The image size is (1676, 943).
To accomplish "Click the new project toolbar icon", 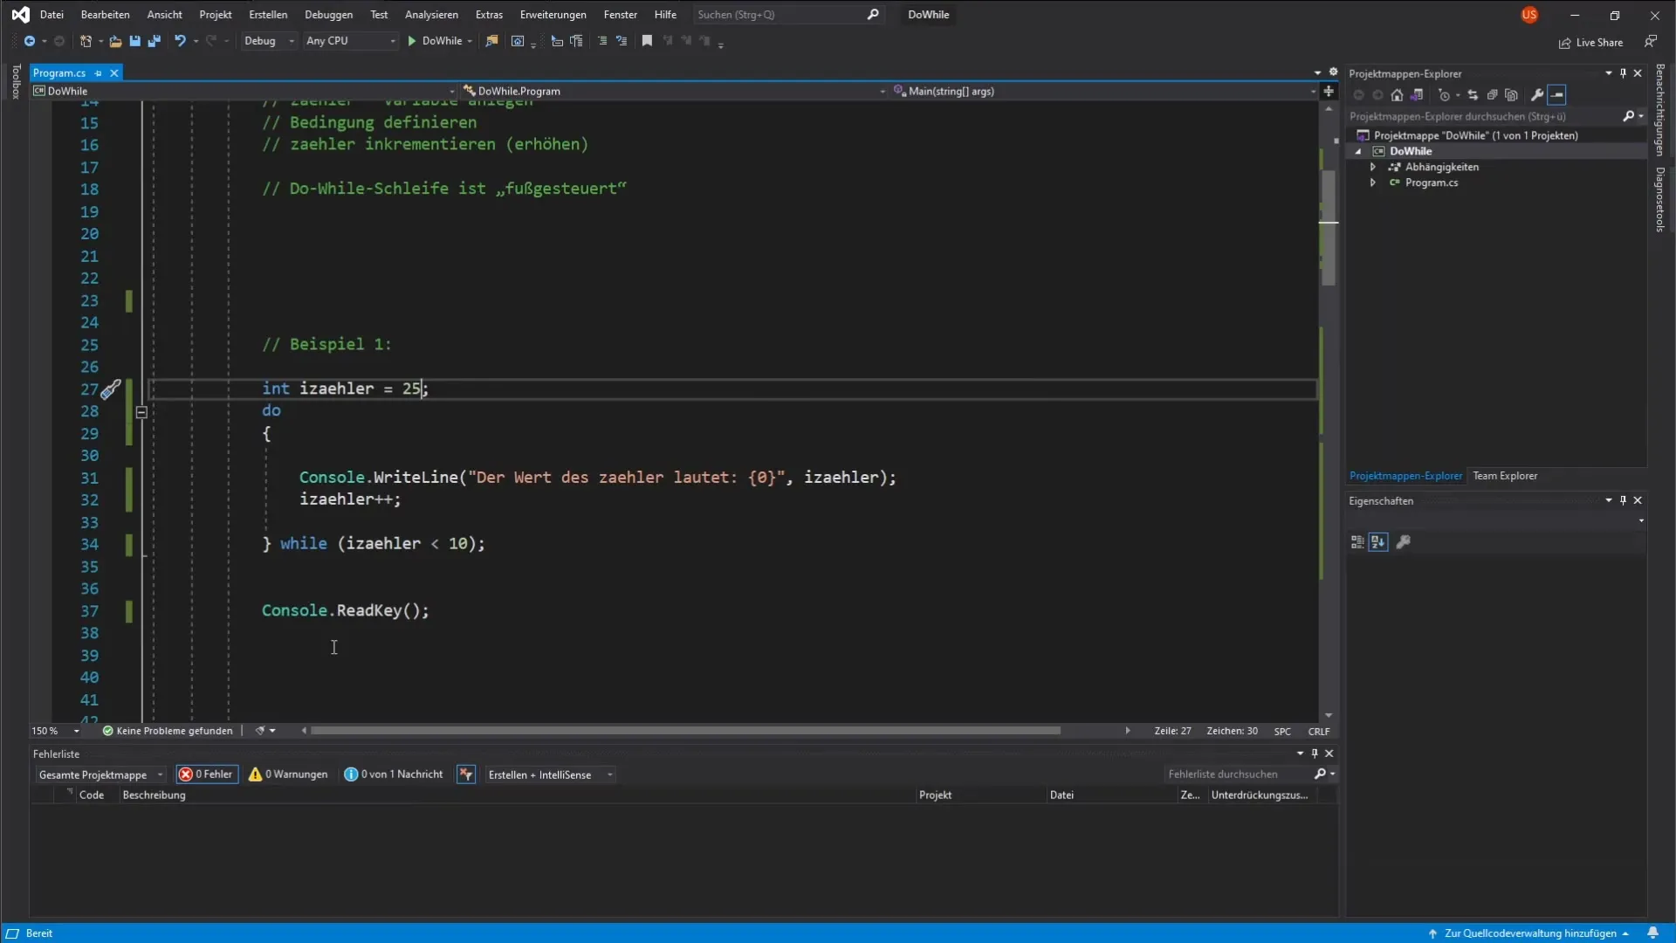I will click(86, 41).
